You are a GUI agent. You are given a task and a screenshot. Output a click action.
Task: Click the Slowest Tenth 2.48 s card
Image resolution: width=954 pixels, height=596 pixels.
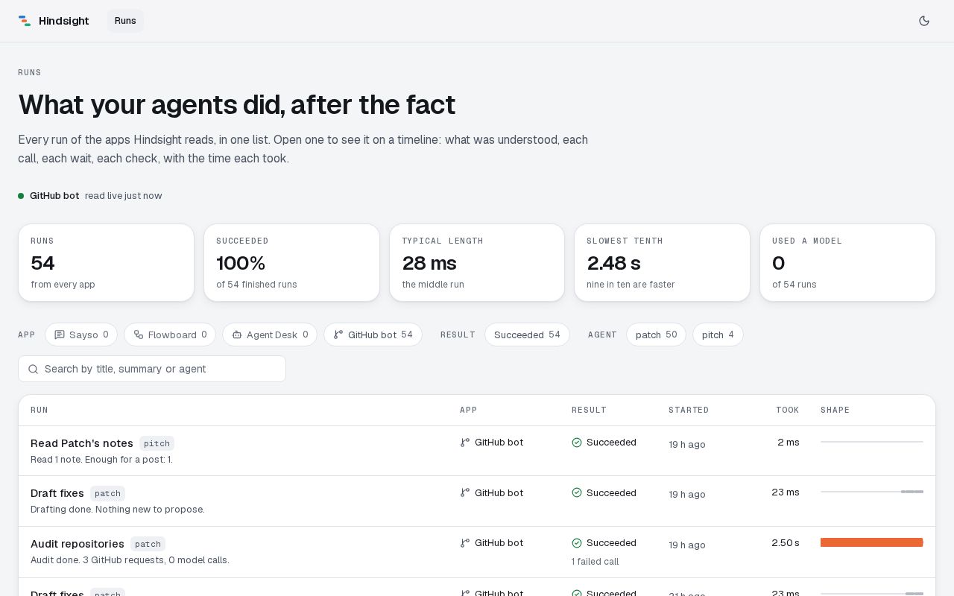pyautogui.click(x=662, y=263)
